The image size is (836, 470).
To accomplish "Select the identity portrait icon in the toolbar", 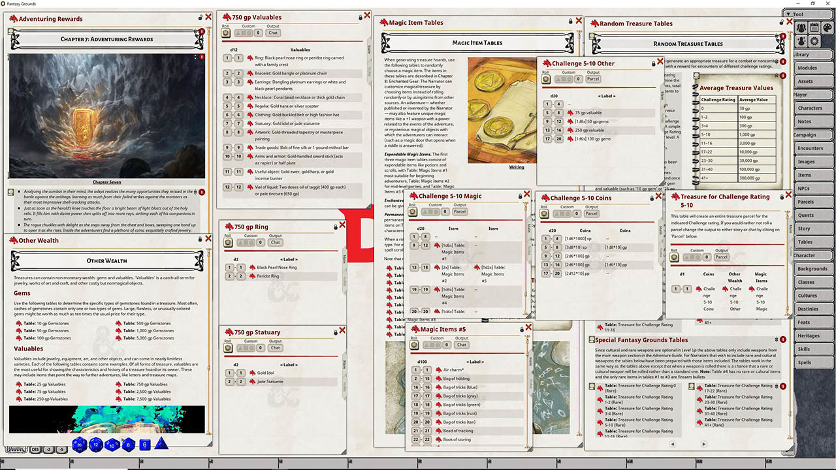I will point(801,40).
